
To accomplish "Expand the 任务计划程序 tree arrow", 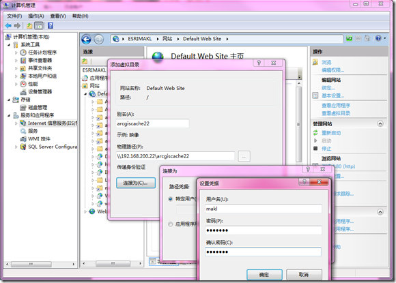I will coord(16,53).
